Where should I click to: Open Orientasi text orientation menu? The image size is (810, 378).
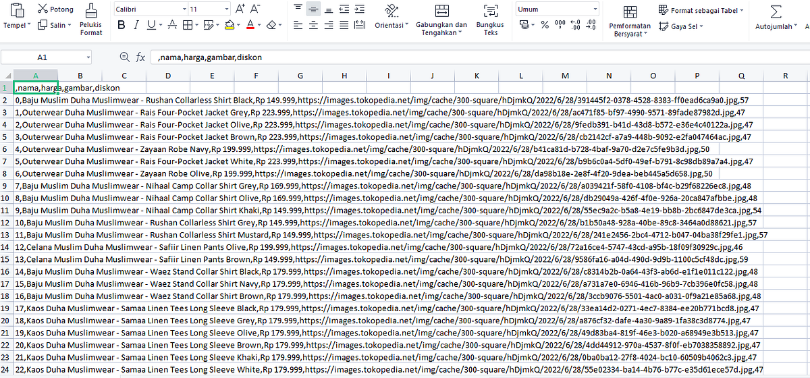[391, 16]
